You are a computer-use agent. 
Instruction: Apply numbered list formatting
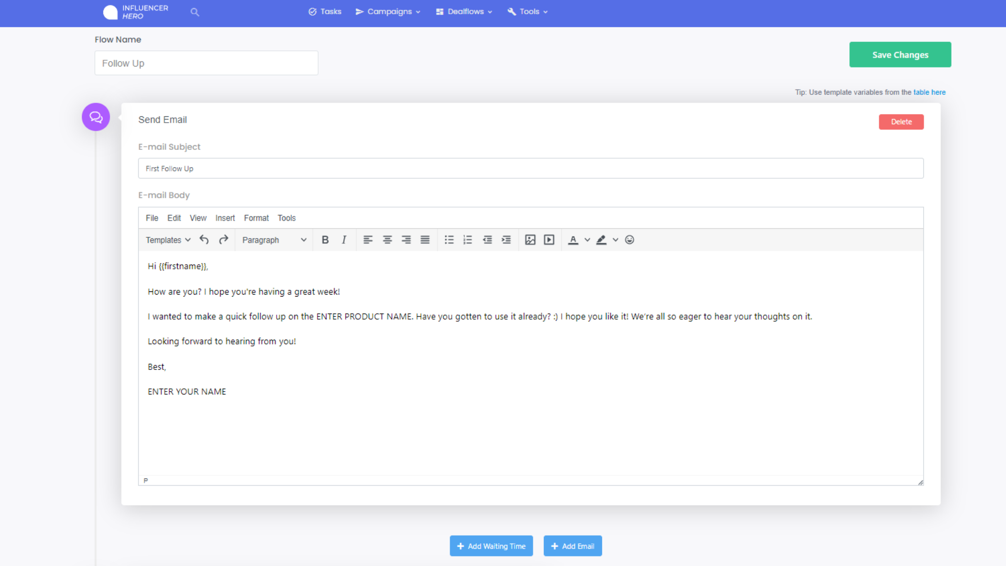(468, 240)
